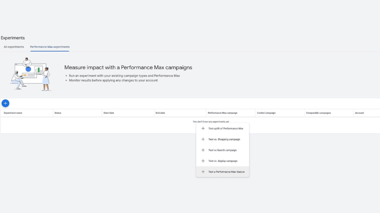Click the Run an experiment bullet text
Viewport: 380px width, 213px height.
pyautogui.click(x=124, y=76)
